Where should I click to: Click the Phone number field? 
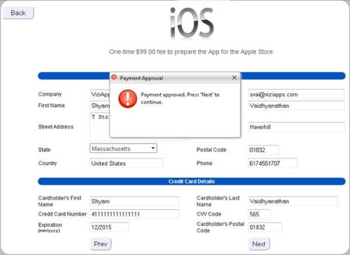pyautogui.click(x=272, y=163)
